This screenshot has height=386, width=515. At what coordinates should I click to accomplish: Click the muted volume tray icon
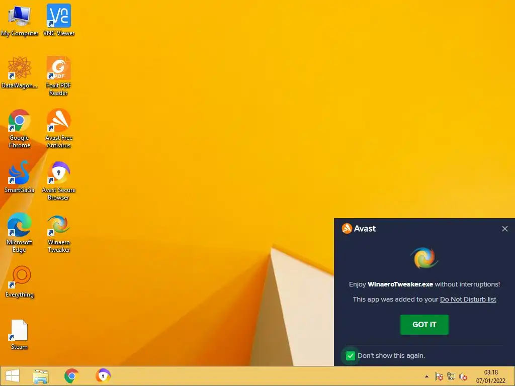(x=463, y=376)
